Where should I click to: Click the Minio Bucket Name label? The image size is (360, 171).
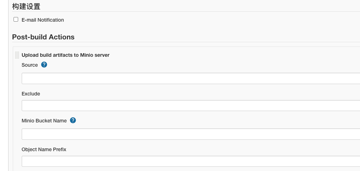[44, 121]
